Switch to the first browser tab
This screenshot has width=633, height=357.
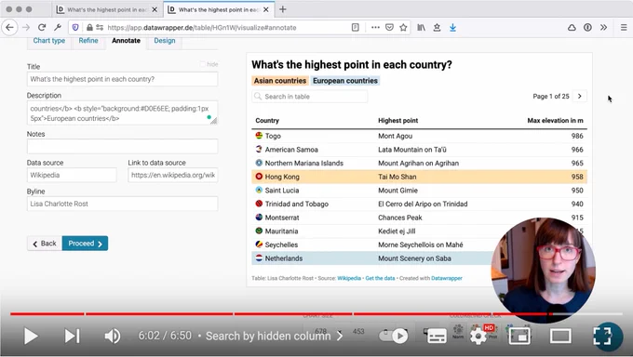(106, 9)
